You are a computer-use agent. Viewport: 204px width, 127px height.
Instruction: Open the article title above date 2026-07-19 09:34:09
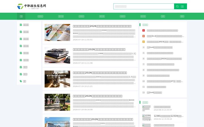tap(97, 96)
